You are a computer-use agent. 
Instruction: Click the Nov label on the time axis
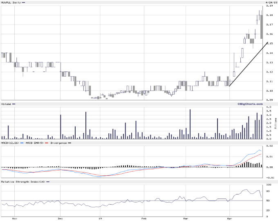(15, 219)
